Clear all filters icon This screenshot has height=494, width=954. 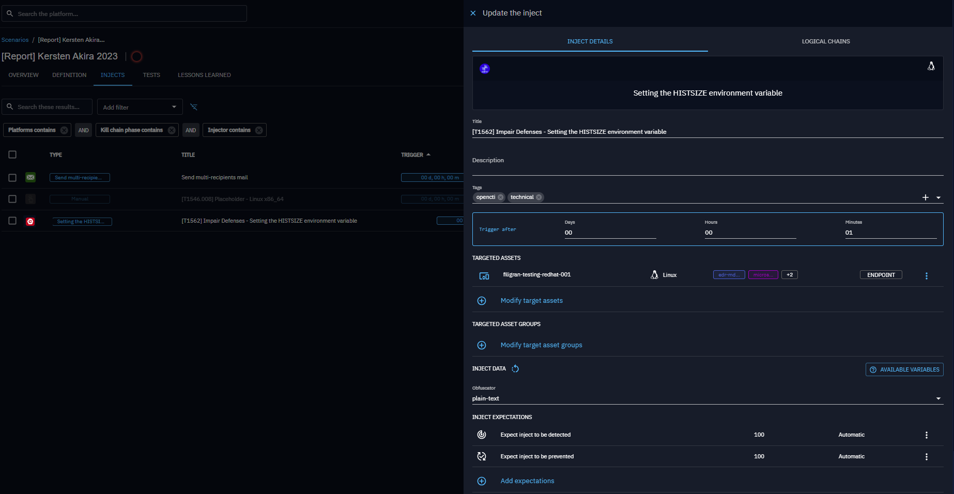194,107
